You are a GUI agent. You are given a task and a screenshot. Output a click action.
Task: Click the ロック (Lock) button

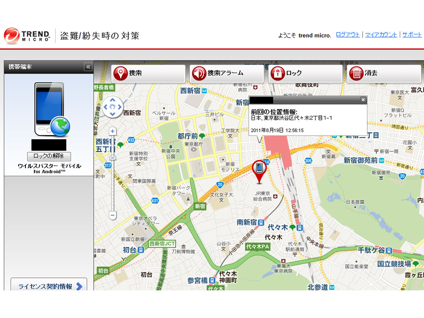click(305, 73)
